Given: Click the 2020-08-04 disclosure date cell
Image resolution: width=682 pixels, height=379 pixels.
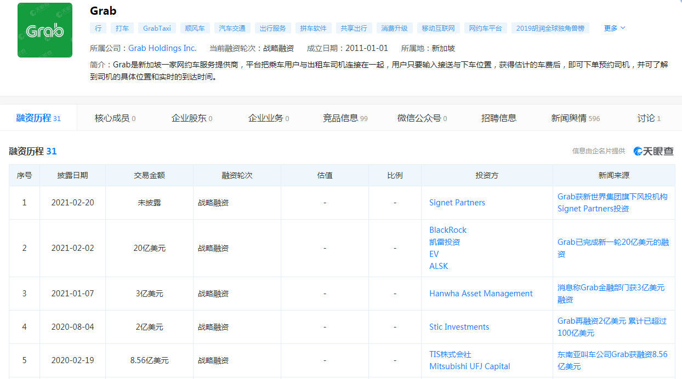Looking at the screenshot, I should pos(73,327).
